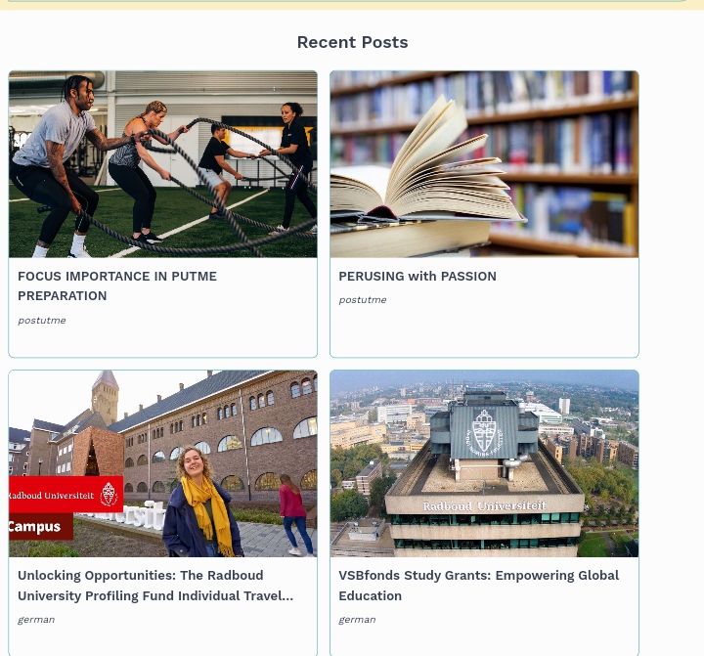
Task: Select postutme tag under PERUSING with PASSION
Action: [x=363, y=300]
